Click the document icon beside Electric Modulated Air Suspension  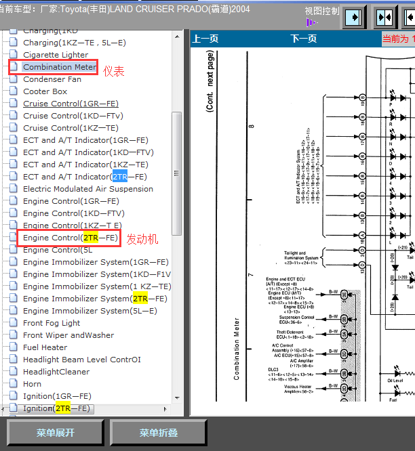(14, 188)
